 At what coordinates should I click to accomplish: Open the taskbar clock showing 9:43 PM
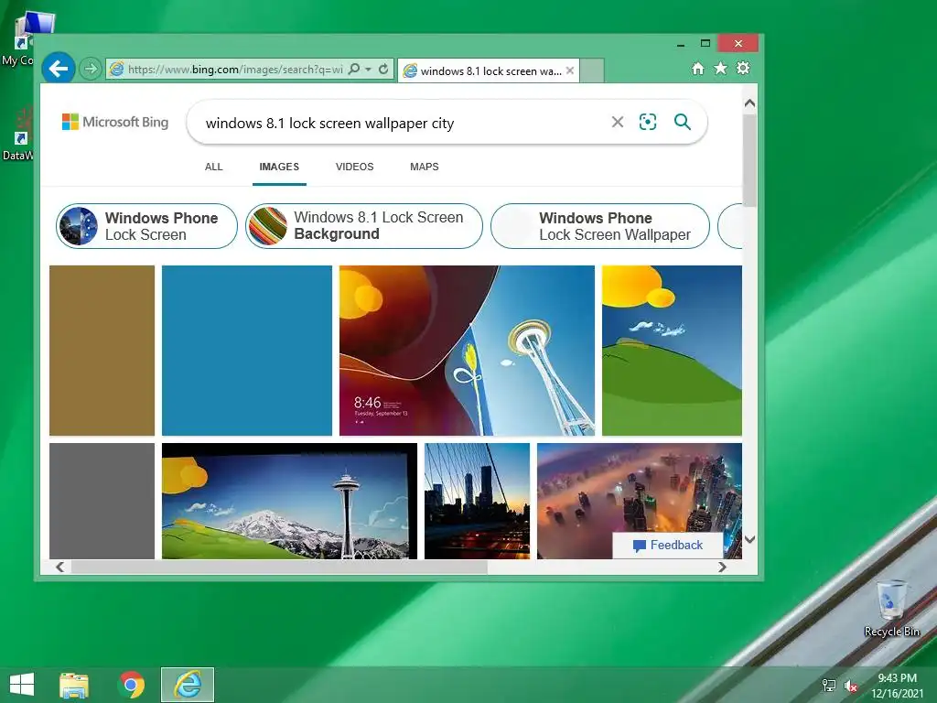click(x=897, y=686)
